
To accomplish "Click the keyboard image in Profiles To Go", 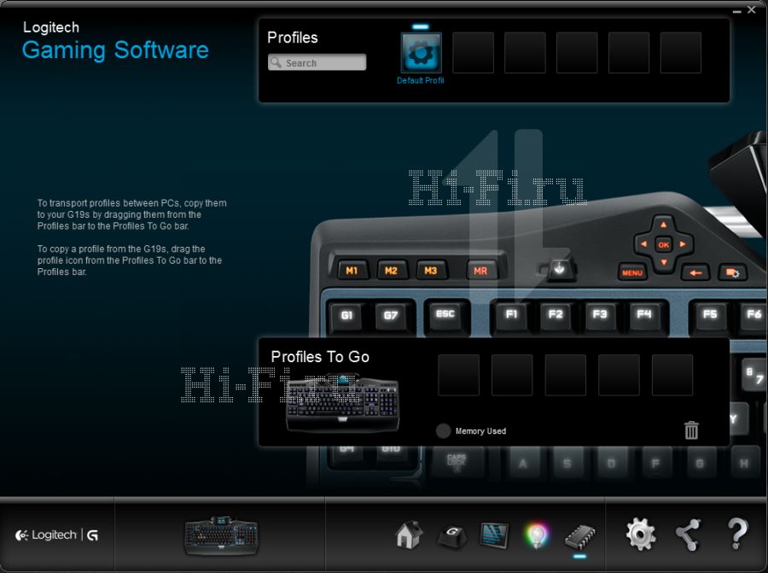I will click(x=341, y=405).
